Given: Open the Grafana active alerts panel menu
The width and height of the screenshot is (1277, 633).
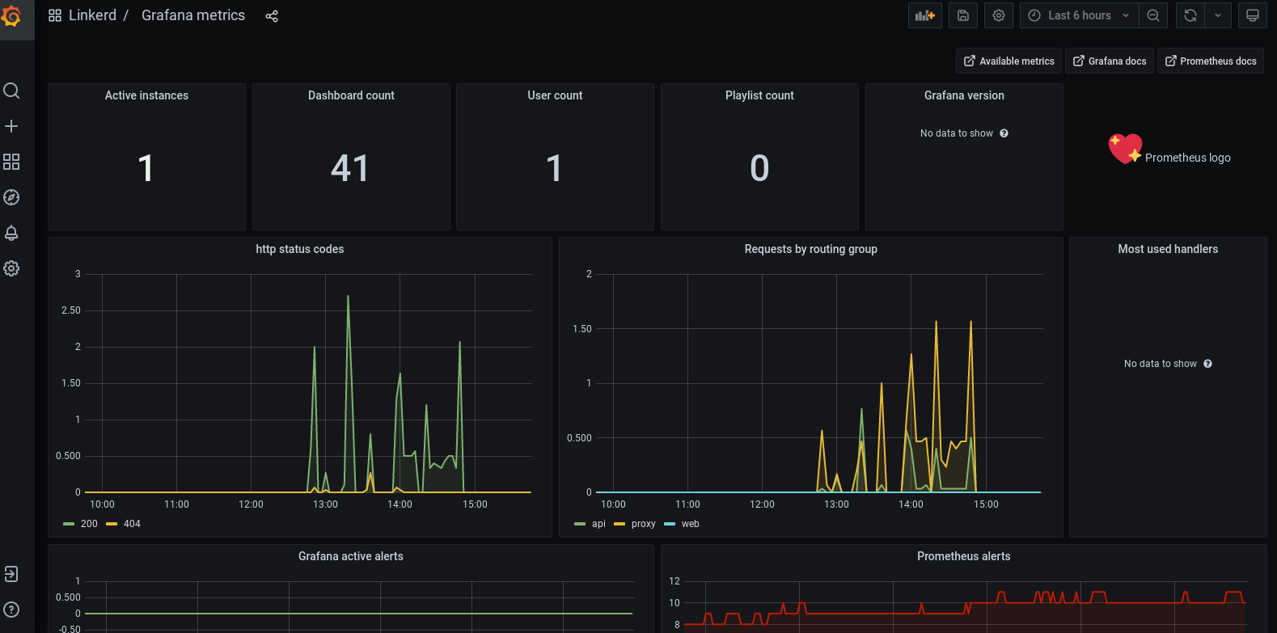Looking at the screenshot, I should pos(351,556).
